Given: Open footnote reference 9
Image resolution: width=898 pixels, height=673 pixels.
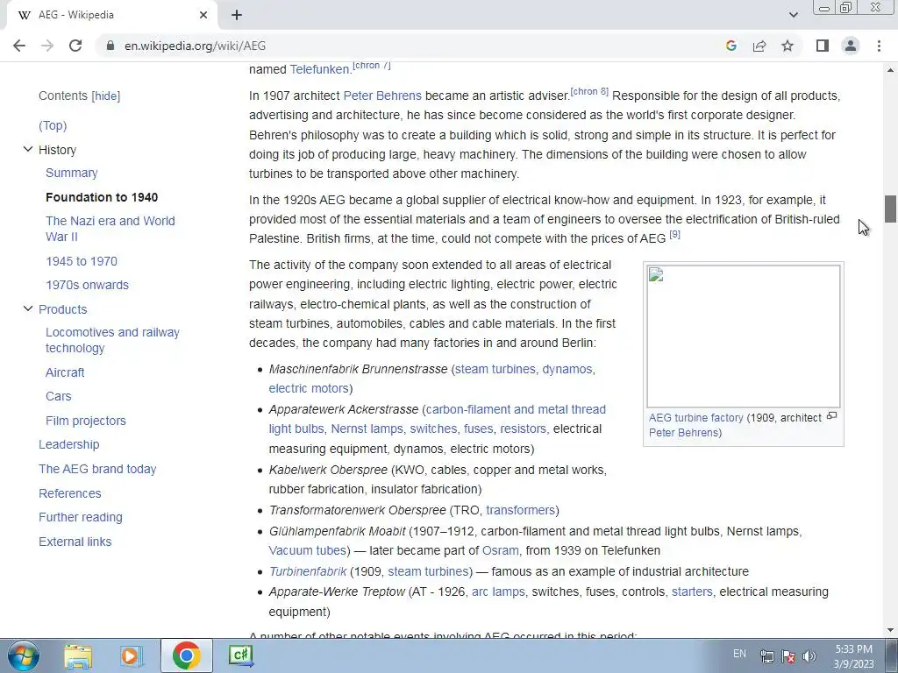Looking at the screenshot, I should pos(674,234).
